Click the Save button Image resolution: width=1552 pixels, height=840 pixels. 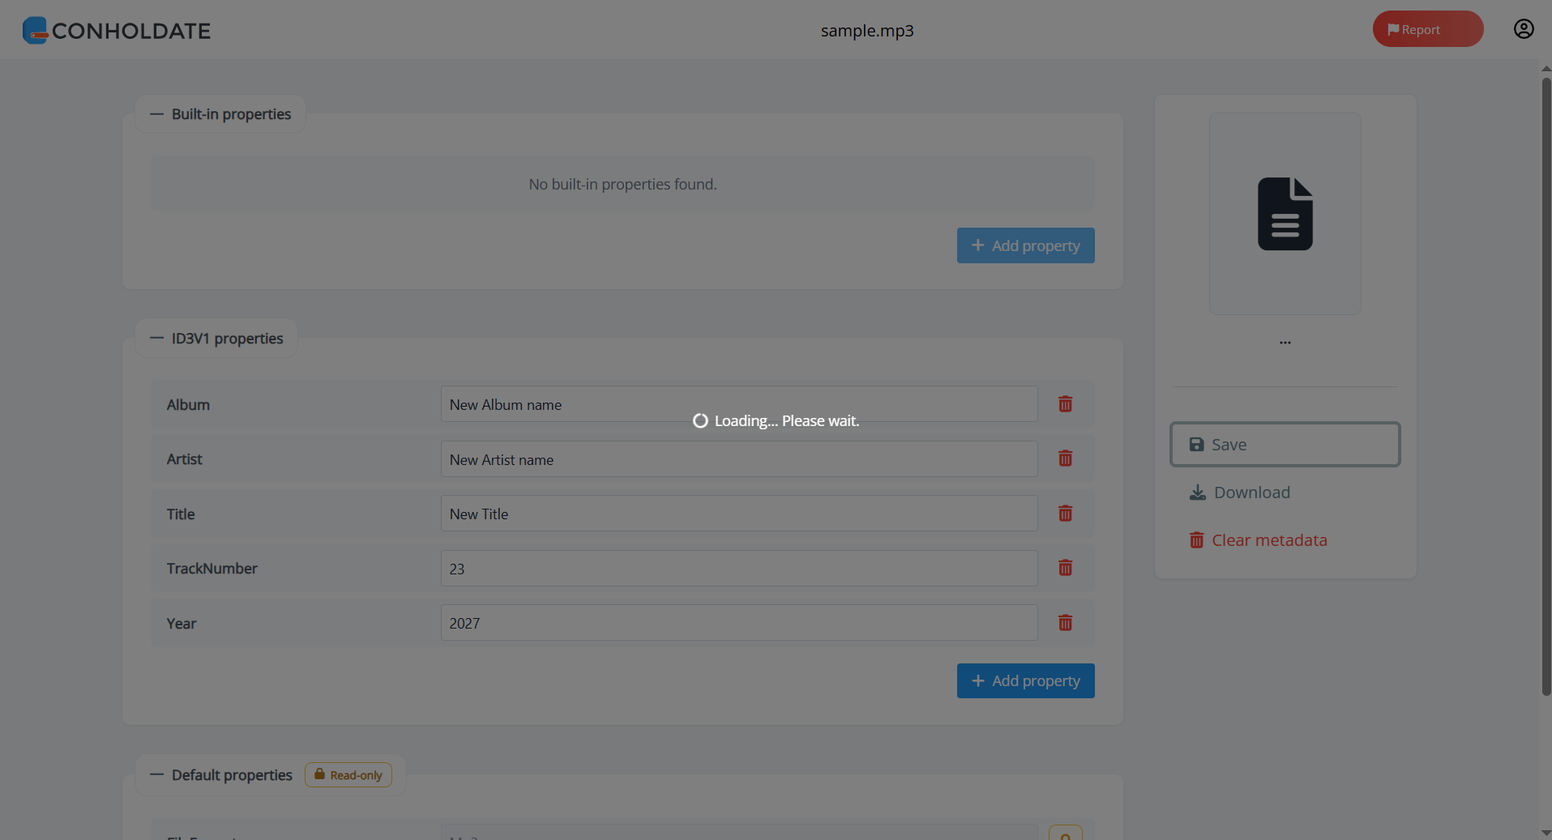pos(1285,444)
